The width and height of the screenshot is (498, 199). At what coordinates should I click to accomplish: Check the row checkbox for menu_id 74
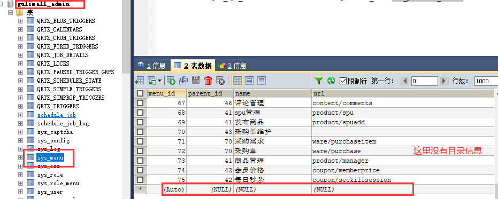click(140, 170)
